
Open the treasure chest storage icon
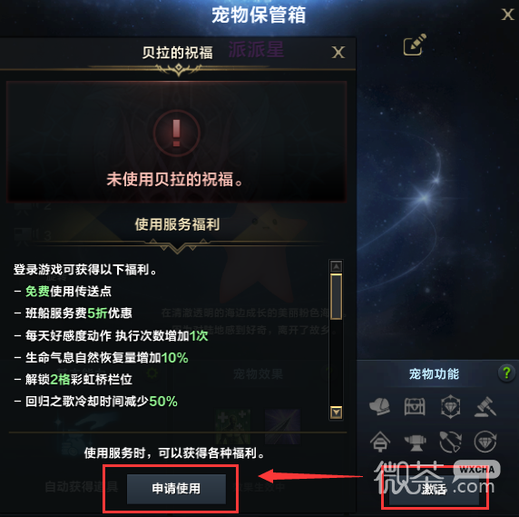[415, 406]
